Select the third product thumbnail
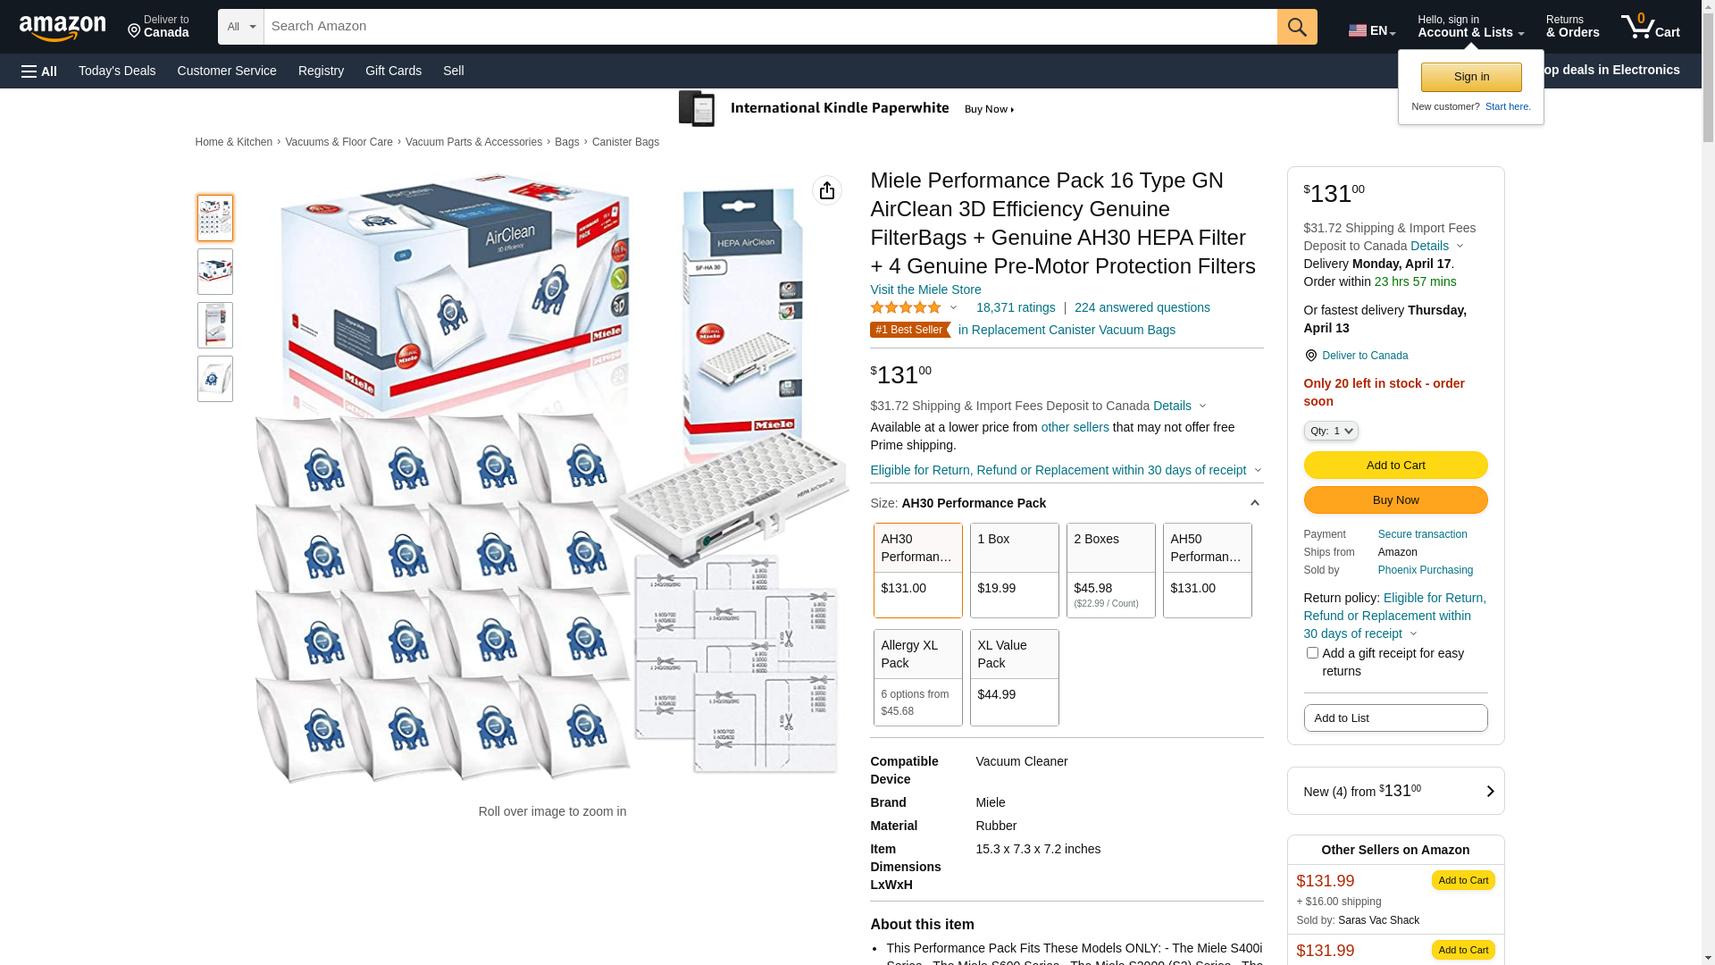 tap(215, 325)
